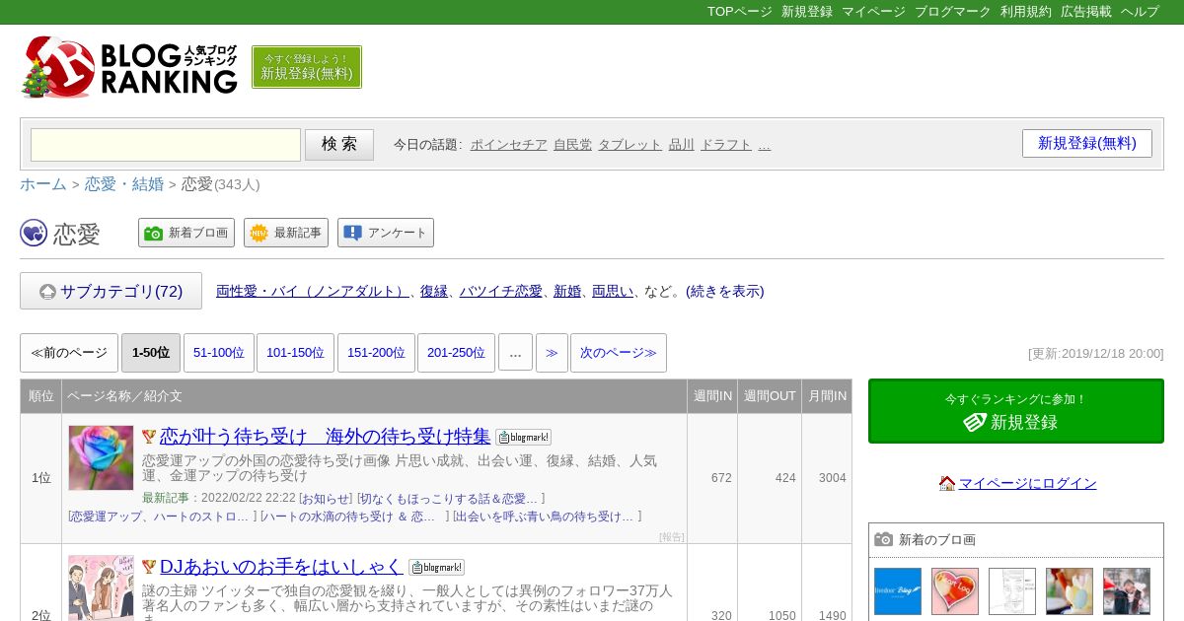This screenshot has height=621, width=1184.
Task: Open the 両性愛・バイ（ノンアダルト）subcategory
Action: [x=313, y=291]
